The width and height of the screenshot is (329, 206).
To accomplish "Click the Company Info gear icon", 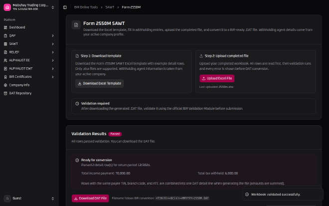I will (5, 85).
